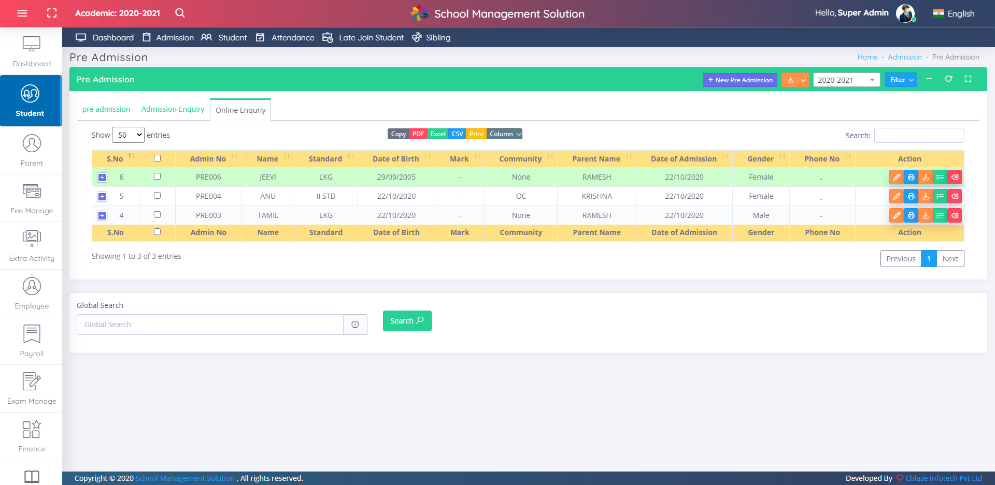Image resolution: width=995 pixels, height=485 pixels.
Task: Click the refresh icon in Pre Admission panel
Action: [x=948, y=79]
